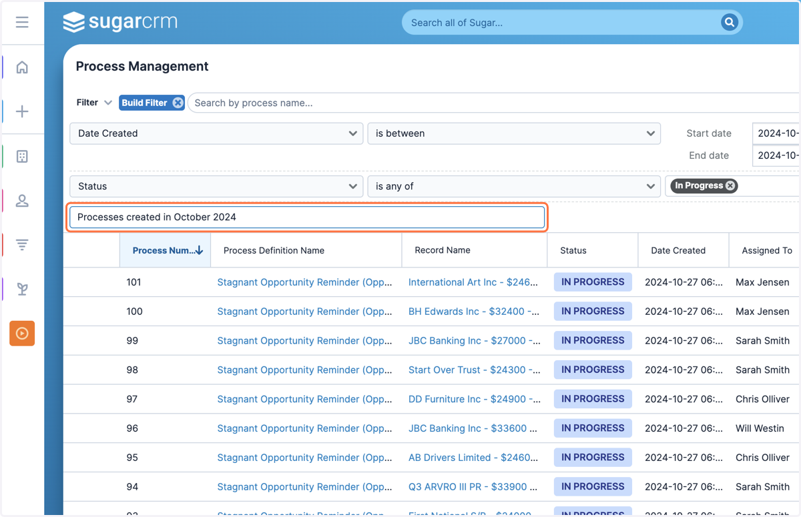The height and width of the screenshot is (517, 801).
Task: Open process definition link for process 101
Action: point(305,282)
